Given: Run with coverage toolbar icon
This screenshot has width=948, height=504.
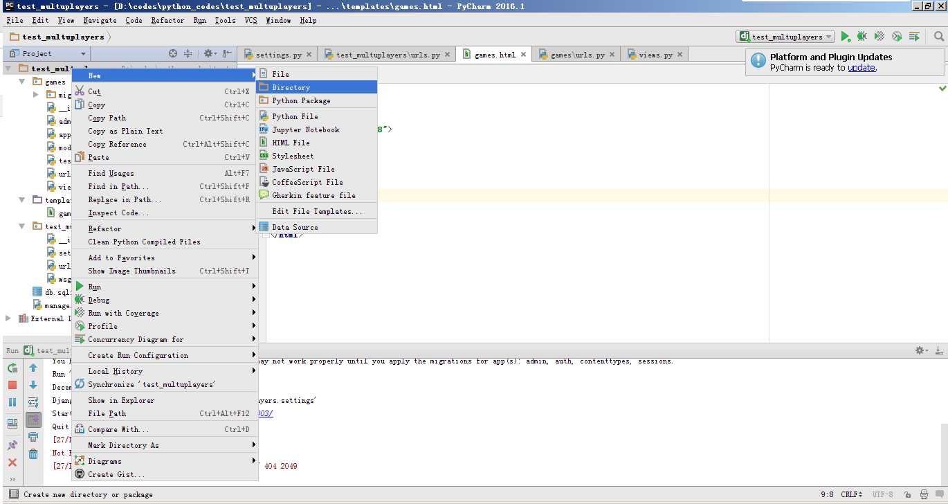Looking at the screenshot, I should 879,37.
